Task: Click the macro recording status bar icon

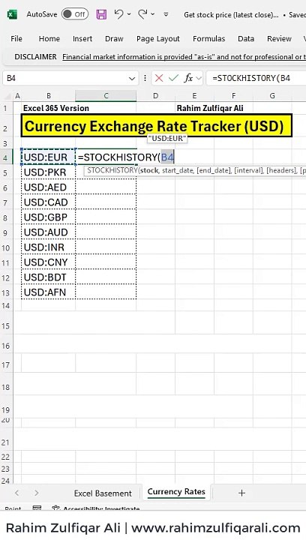Action: 37,508
